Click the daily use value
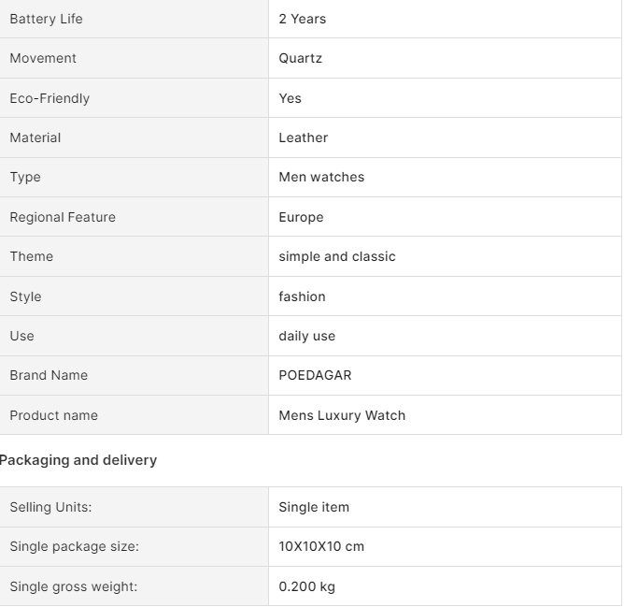Viewport: 624px width, 607px height. 306,336
